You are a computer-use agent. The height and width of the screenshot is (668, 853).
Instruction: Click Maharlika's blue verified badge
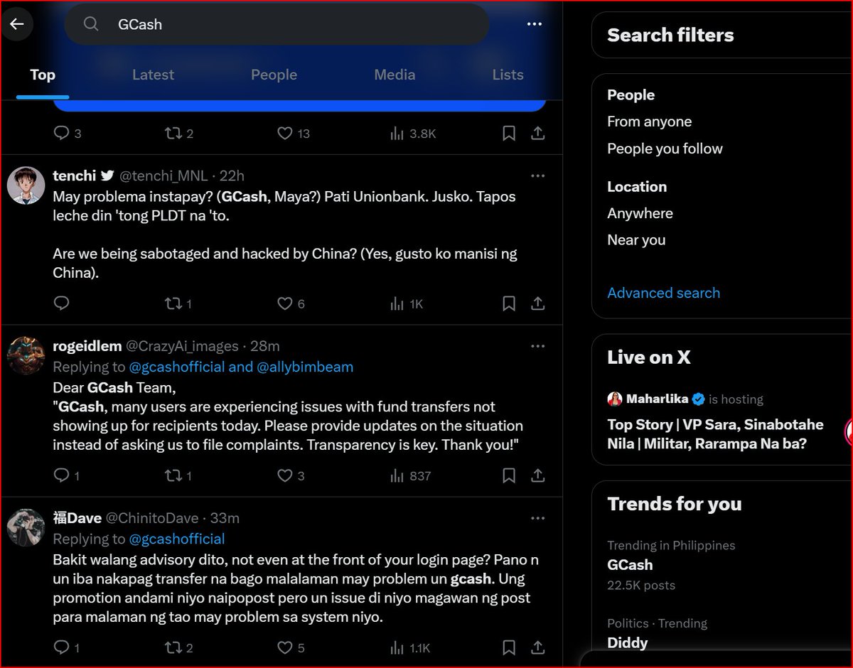pyautogui.click(x=698, y=399)
